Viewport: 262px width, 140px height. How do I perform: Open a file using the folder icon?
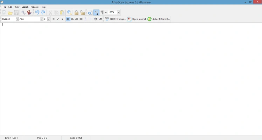[10, 13]
